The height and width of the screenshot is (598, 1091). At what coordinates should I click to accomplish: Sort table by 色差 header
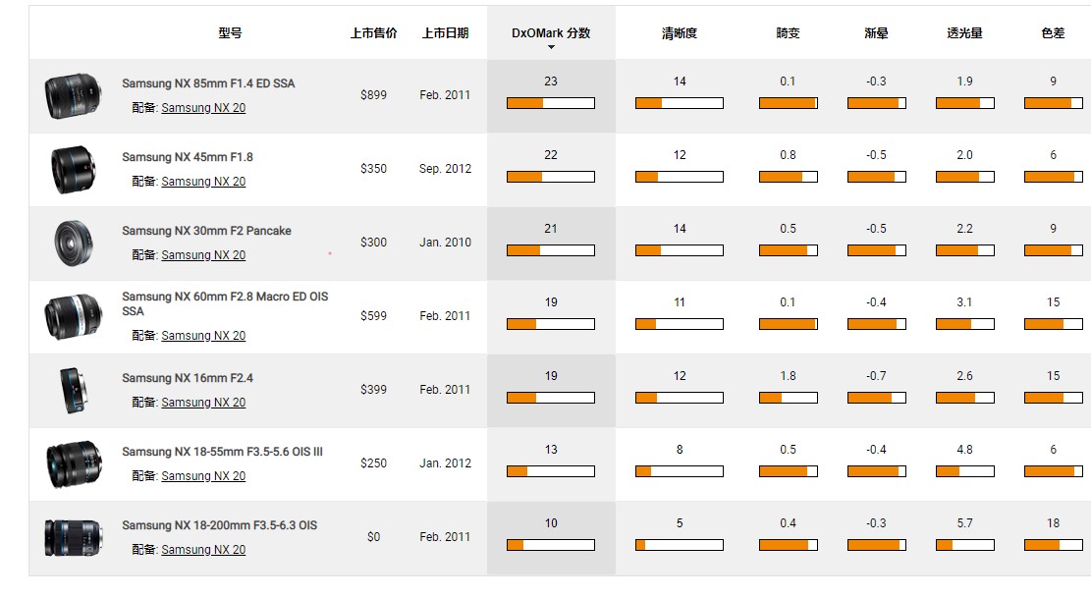coord(1053,32)
